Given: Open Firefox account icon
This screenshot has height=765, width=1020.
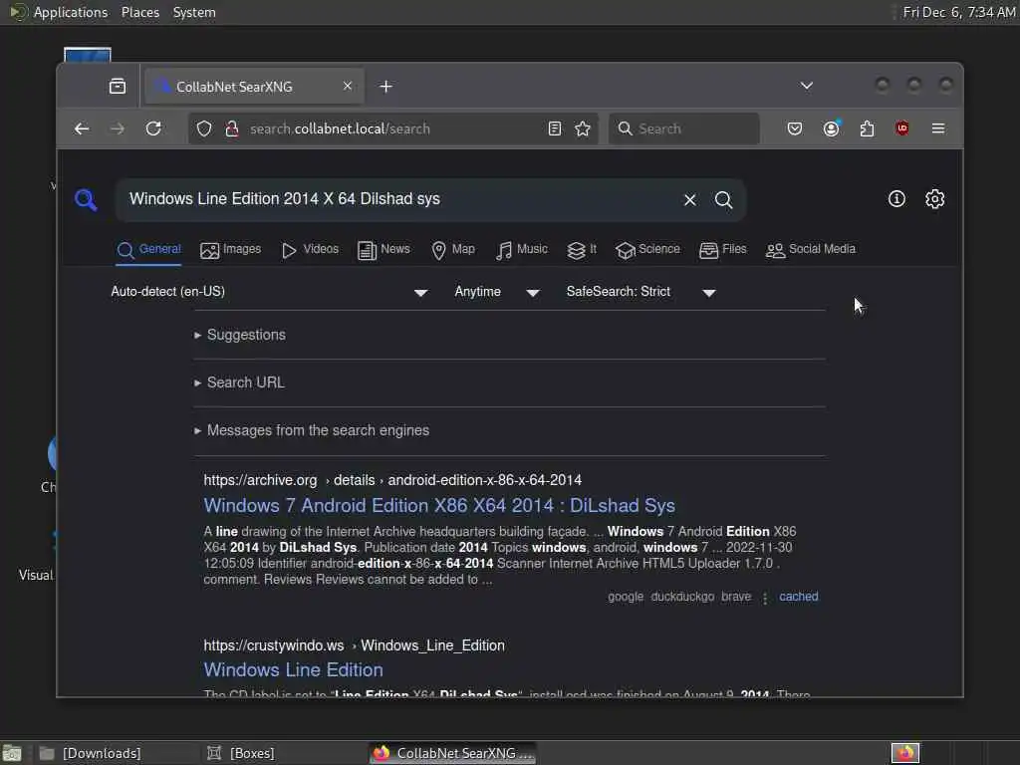Looking at the screenshot, I should (832, 128).
